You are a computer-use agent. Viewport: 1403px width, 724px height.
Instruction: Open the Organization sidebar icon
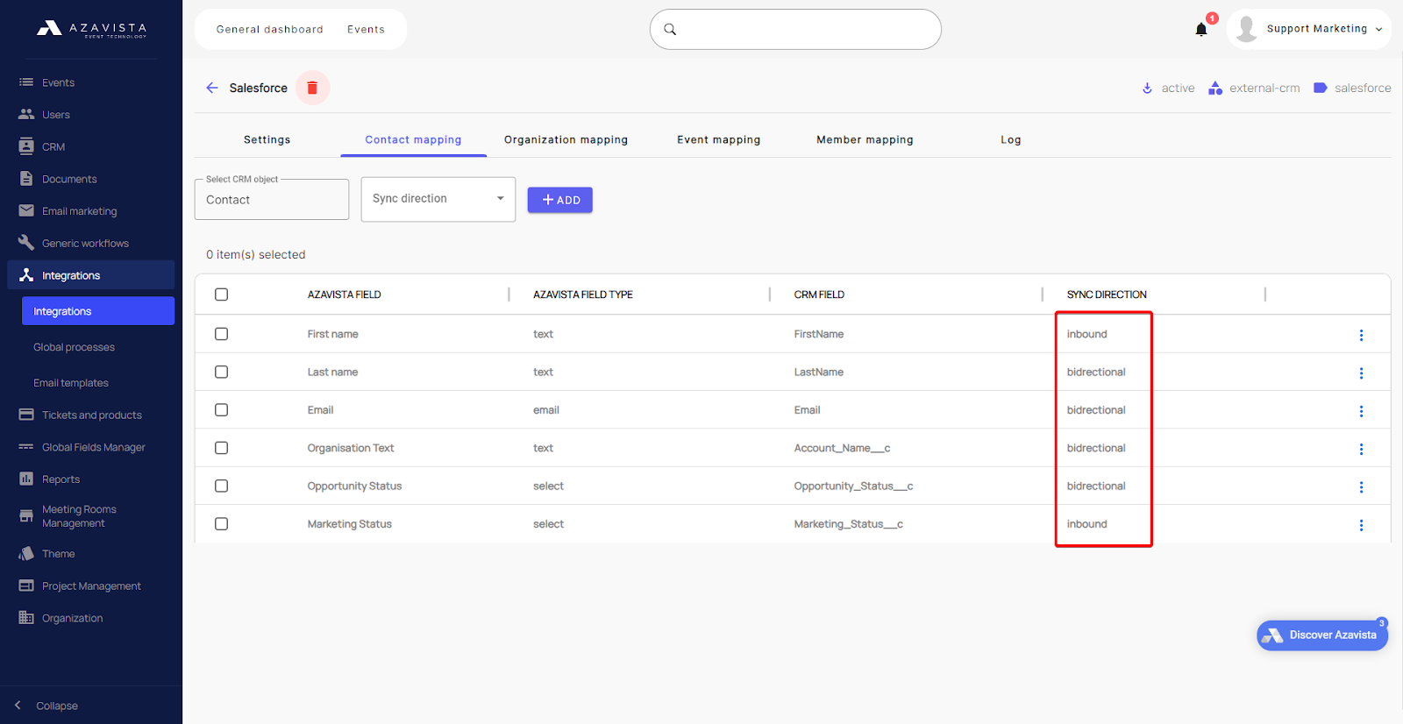click(26, 617)
